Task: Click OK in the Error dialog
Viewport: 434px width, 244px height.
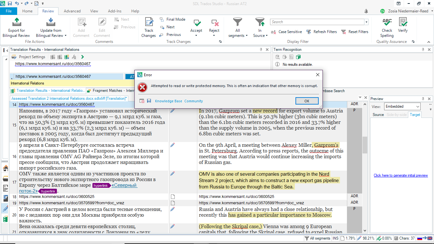Action: 307,101
